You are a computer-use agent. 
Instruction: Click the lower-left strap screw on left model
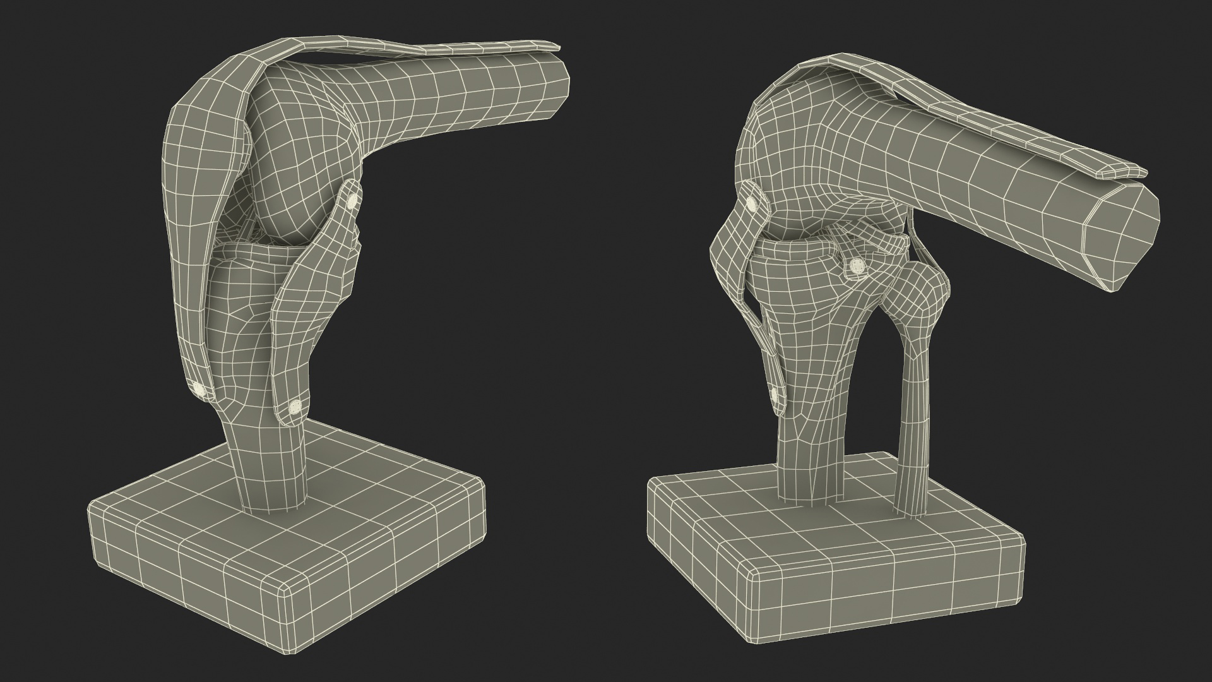(x=199, y=388)
